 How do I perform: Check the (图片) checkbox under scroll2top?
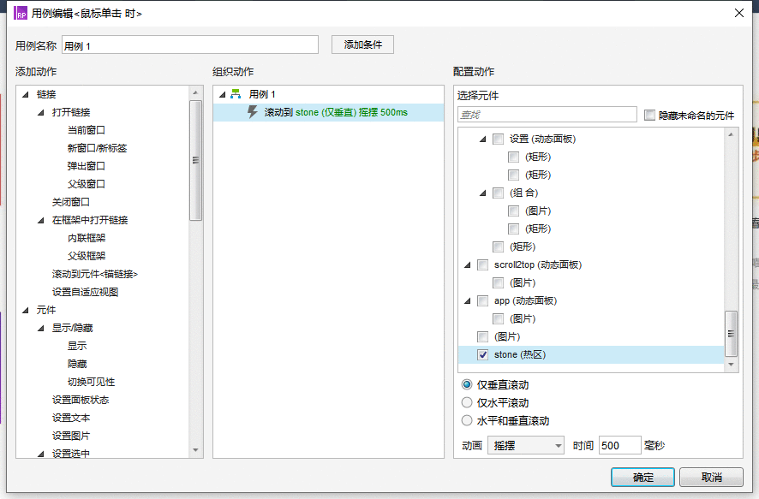click(x=498, y=282)
